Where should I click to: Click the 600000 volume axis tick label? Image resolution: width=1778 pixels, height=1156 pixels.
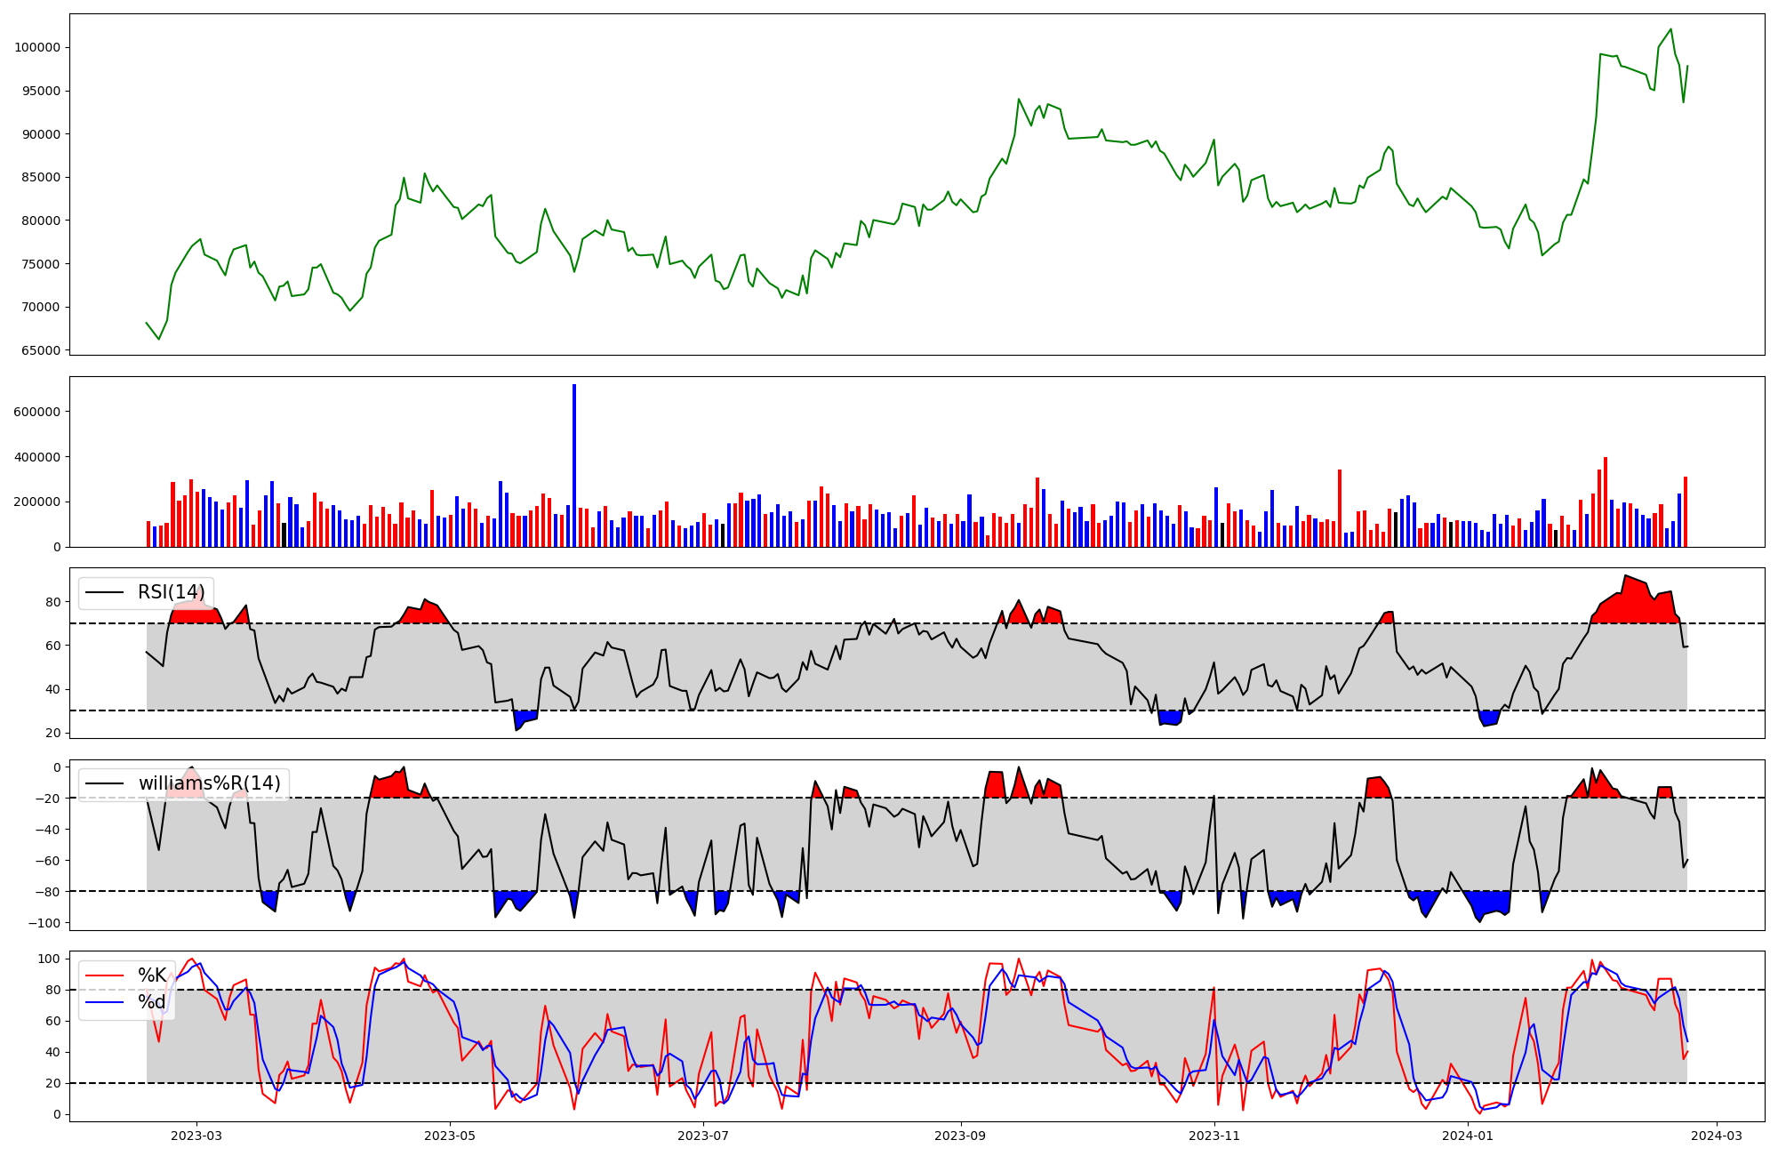[x=37, y=413]
